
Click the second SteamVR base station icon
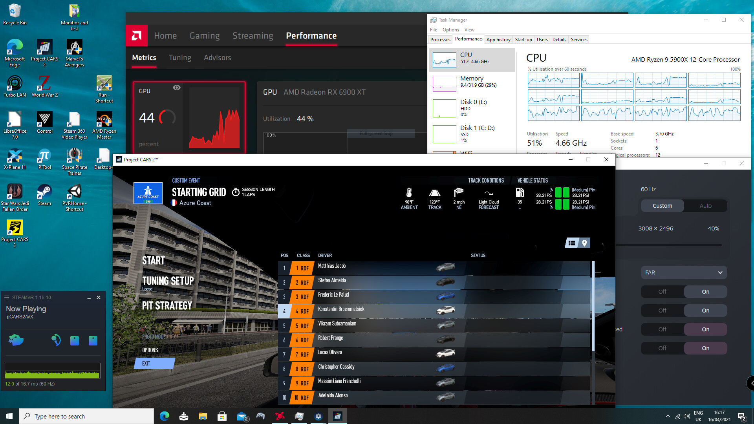pos(93,340)
